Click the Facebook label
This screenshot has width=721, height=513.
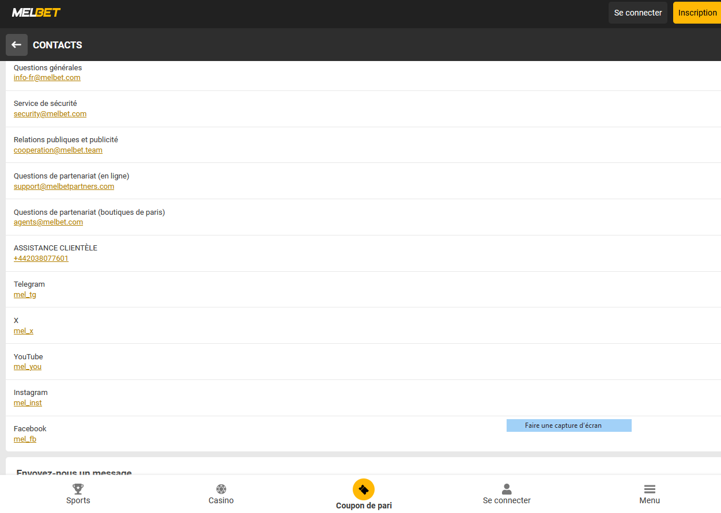pos(30,429)
